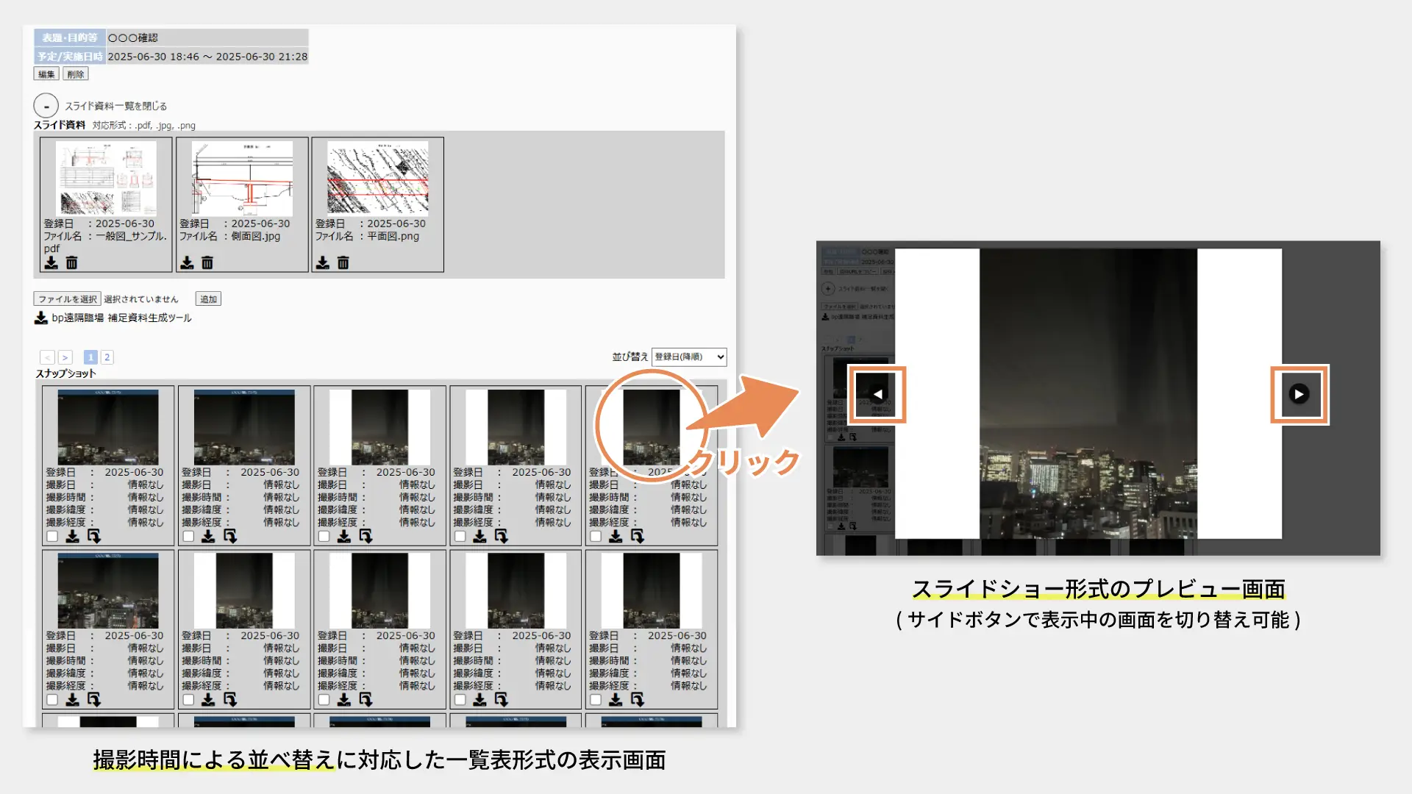This screenshot has width=1412, height=794.
Task: Download the 一般図_サンプル.pdf slide file
Action: point(51,262)
